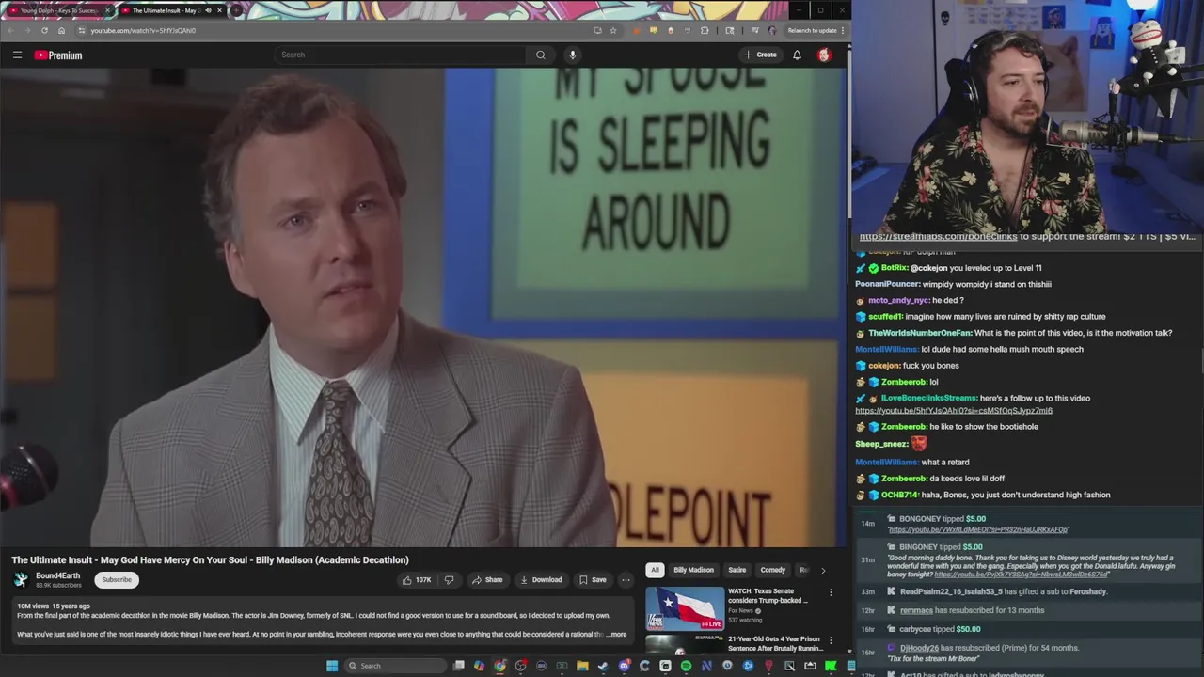Open the YouTube guide hamburger menu

point(17,55)
